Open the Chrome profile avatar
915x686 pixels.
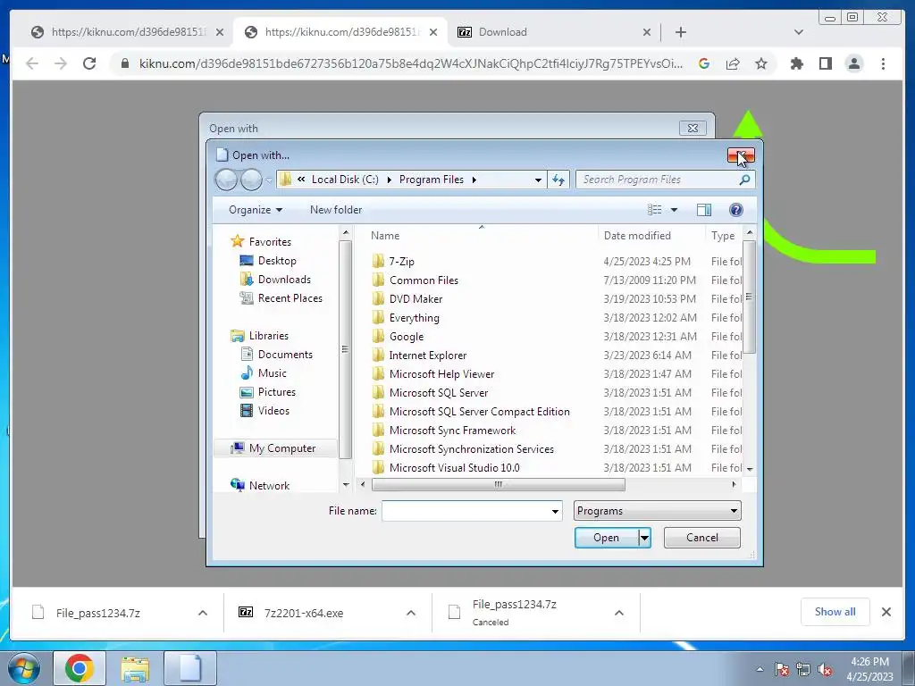(x=853, y=63)
